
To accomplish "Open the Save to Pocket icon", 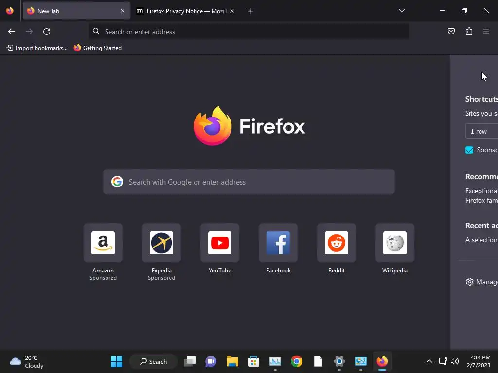I will (451, 31).
